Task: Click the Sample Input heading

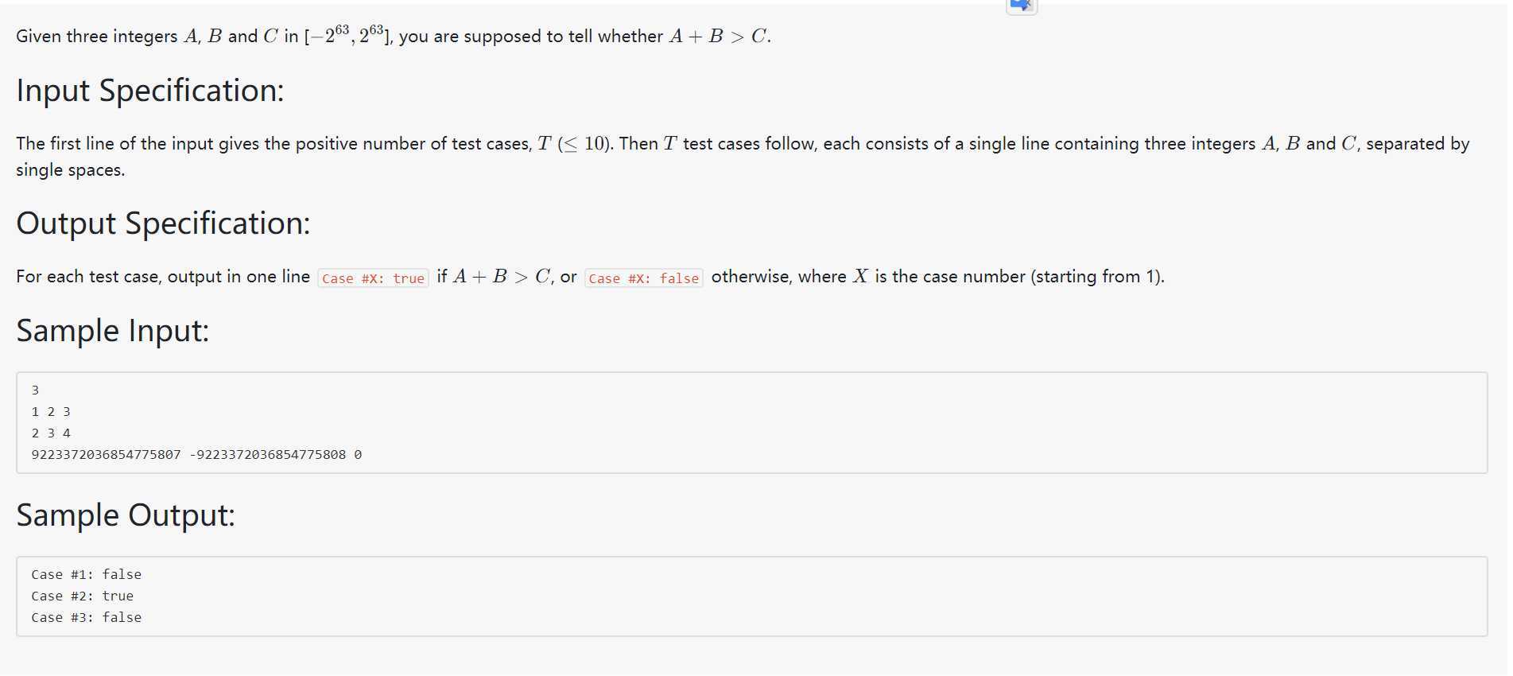Action: [113, 331]
